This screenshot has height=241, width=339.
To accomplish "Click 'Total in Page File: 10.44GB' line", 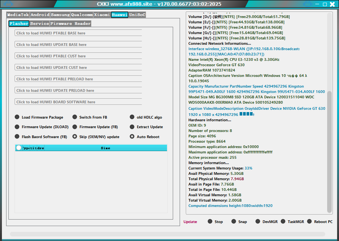I will (x=212, y=189).
